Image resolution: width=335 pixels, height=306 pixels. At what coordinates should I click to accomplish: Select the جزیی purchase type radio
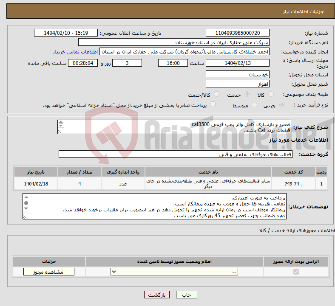tap(282, 104)
